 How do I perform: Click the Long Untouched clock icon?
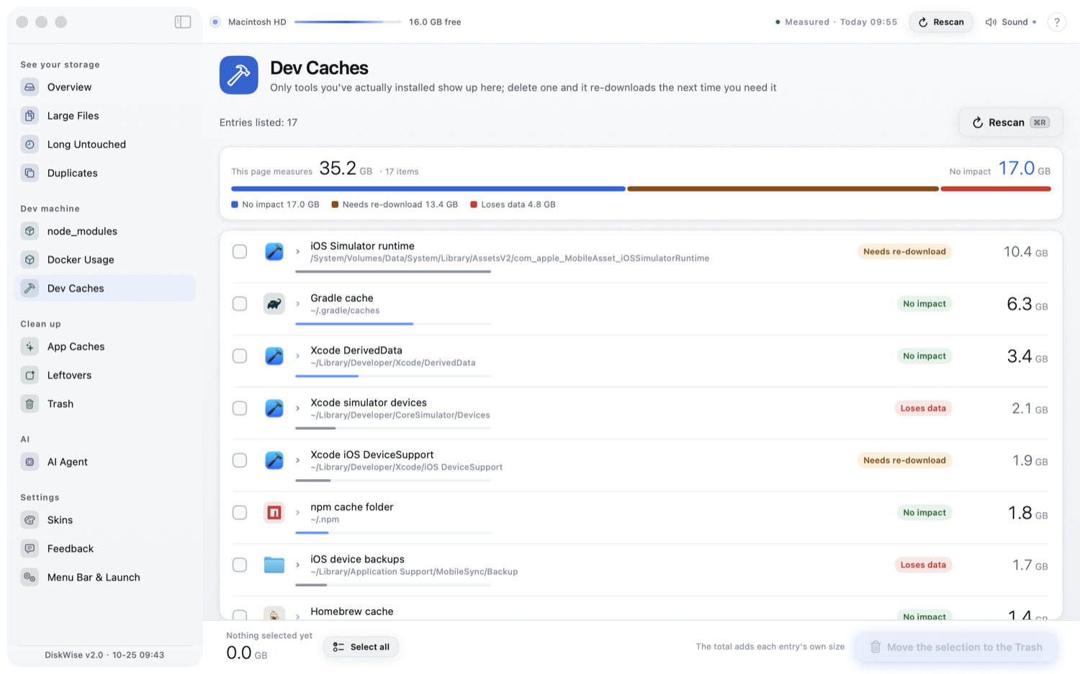click(30, 145)
